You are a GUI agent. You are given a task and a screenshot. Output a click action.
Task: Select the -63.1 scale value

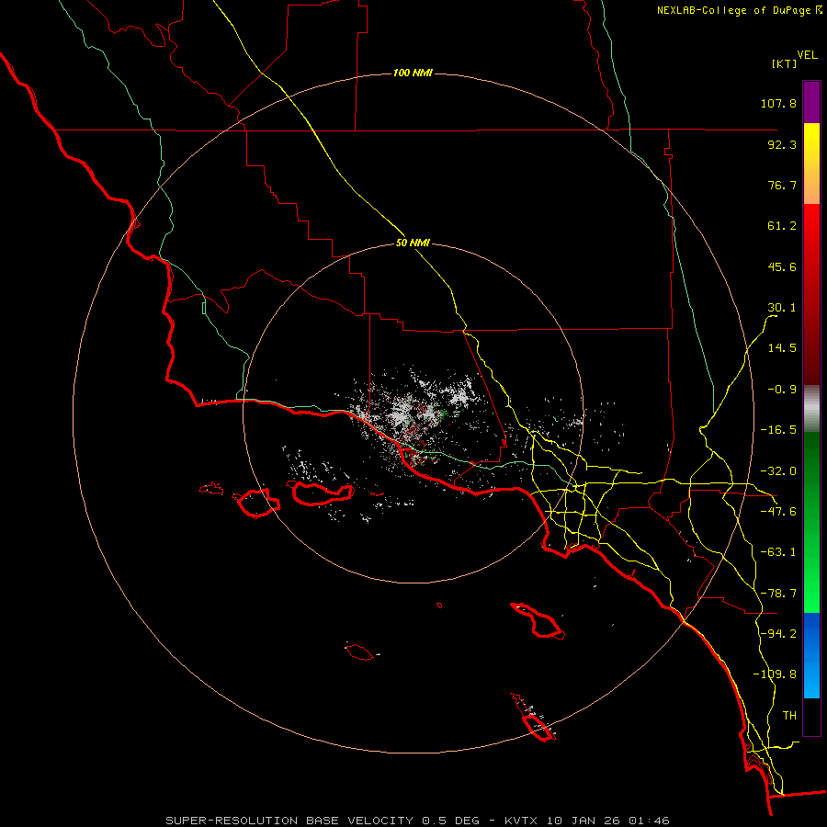pyautogui.click(x=778, y=552)
